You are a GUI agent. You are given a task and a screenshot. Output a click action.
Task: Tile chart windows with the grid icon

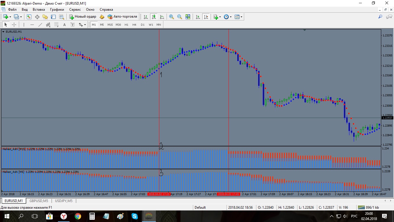pos(188,17)
